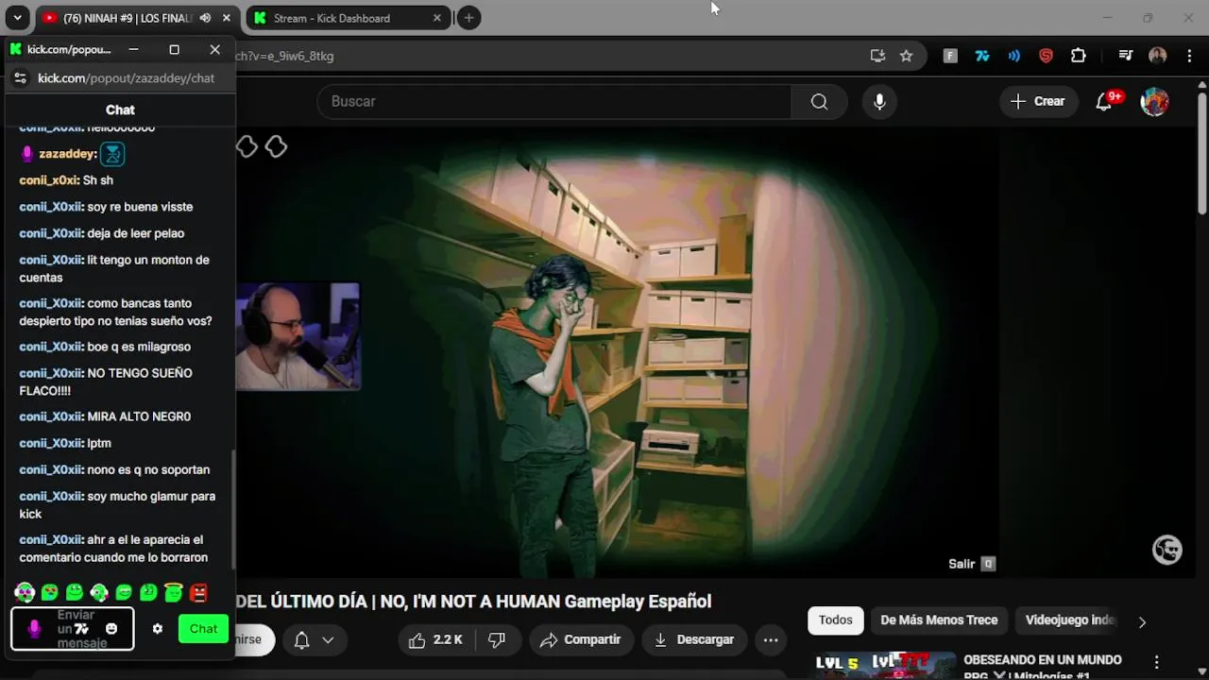Screen dimensions: 1209x680
Task: Focus the Buscar search field
Action: (554, 101)
